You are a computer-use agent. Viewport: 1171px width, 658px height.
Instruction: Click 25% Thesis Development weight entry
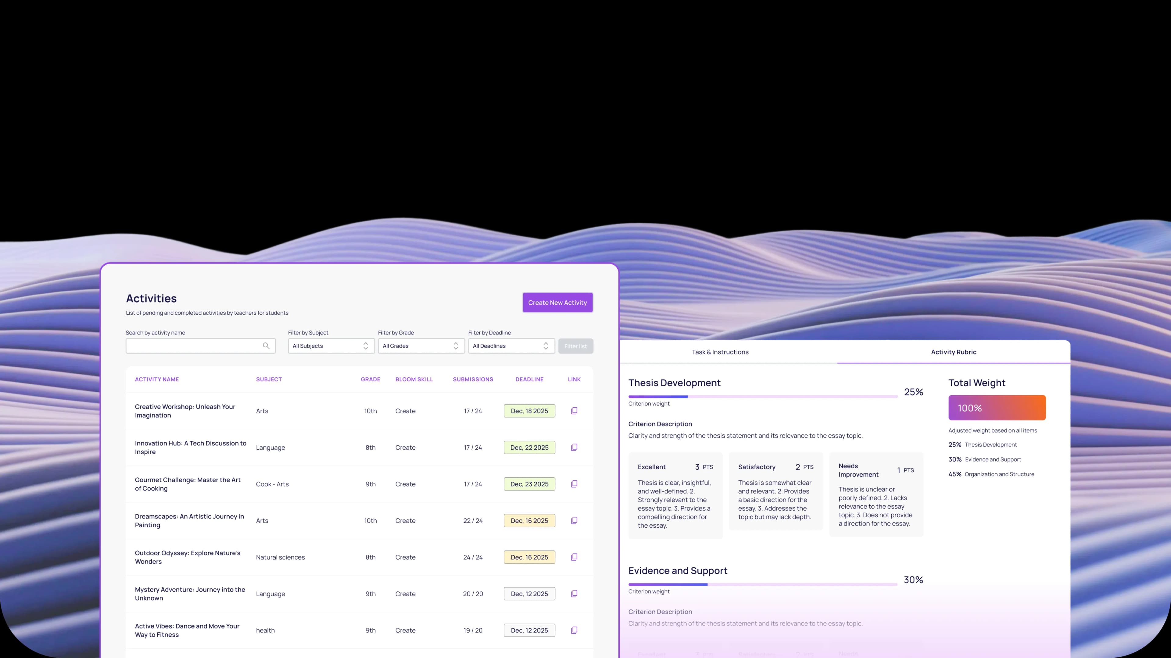pos(982,444)
